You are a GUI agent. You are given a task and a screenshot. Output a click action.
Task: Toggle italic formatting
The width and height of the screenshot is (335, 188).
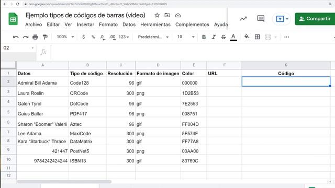[x=214, y=37]
